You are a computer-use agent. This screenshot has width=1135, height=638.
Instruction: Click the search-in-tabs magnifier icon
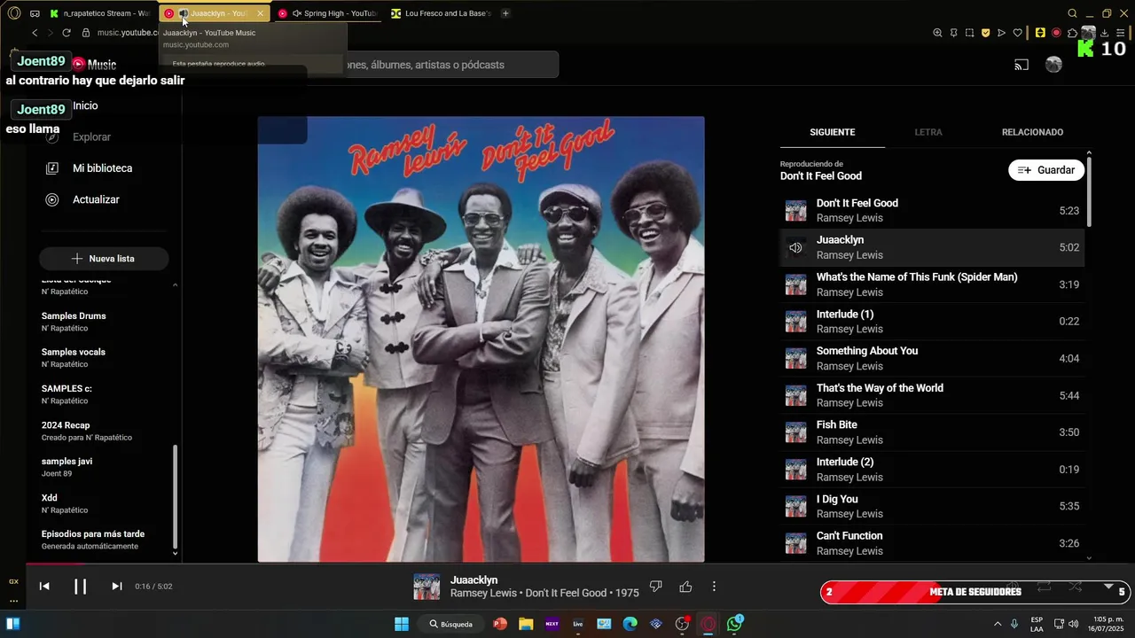tap(1072, 13)
